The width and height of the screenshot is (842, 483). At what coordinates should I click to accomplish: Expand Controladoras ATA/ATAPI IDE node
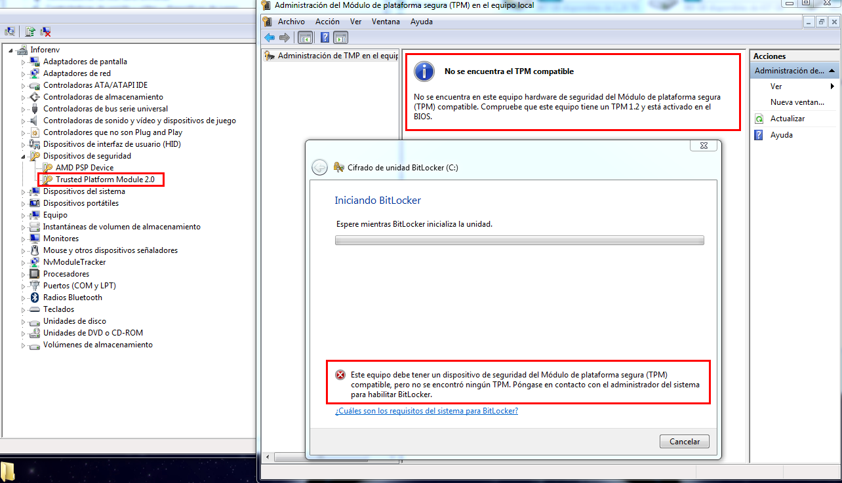(24, 85)
